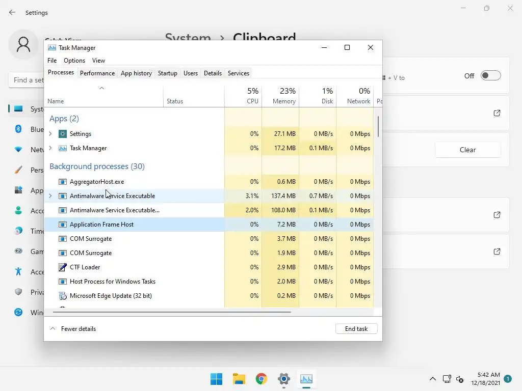Select the Accessibility icon in Settings sidebar
Image resolution: width=522 pixels, height=391 pixels.
(18, 272)
